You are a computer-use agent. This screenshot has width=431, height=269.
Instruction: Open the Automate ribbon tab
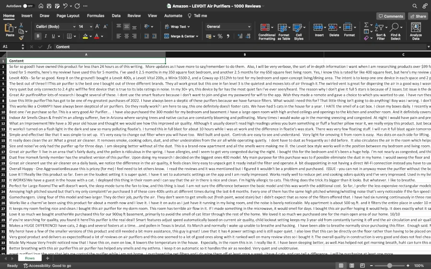(173, 16)
